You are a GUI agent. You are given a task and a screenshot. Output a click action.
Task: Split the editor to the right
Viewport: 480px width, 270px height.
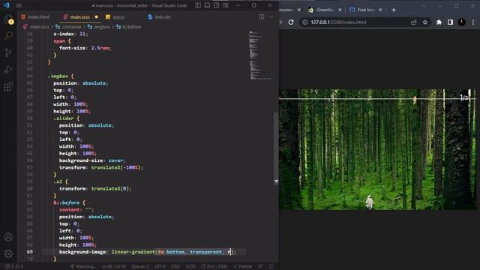262,16
